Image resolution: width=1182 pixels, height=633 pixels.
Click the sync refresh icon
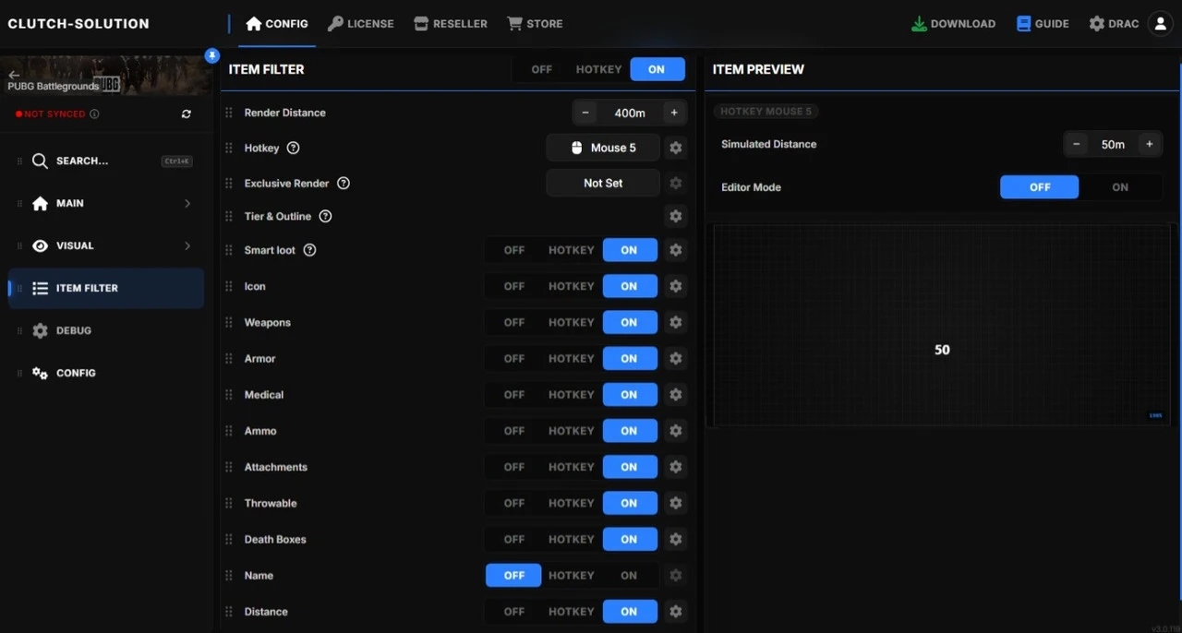(187, 114)
